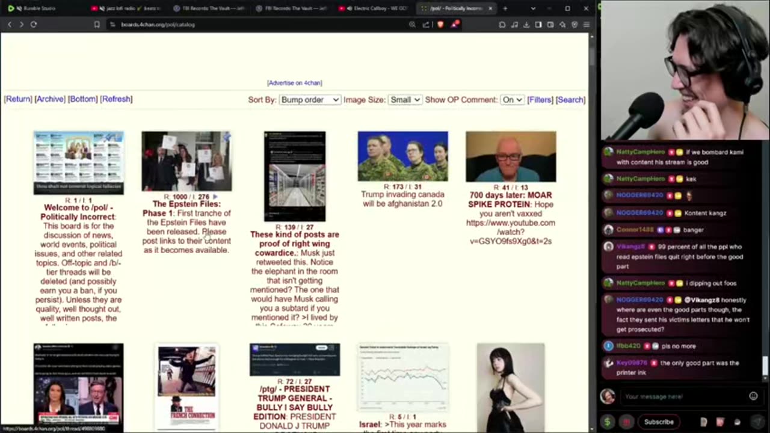Click 'Welcome to /pol/ - Politically Incorrect' title
The height and width of the screenshot is (433, 770).
tap(78, 212)
